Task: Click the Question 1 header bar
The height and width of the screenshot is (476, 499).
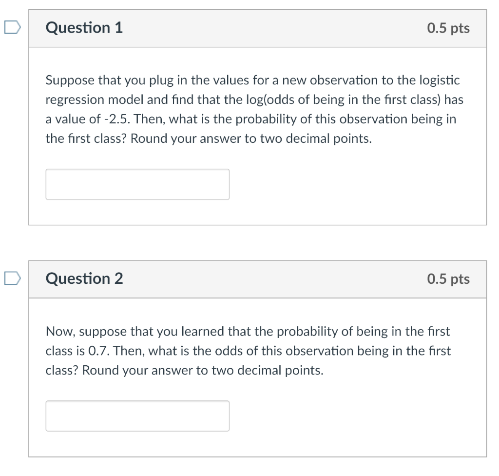Action: pos(258,28)
